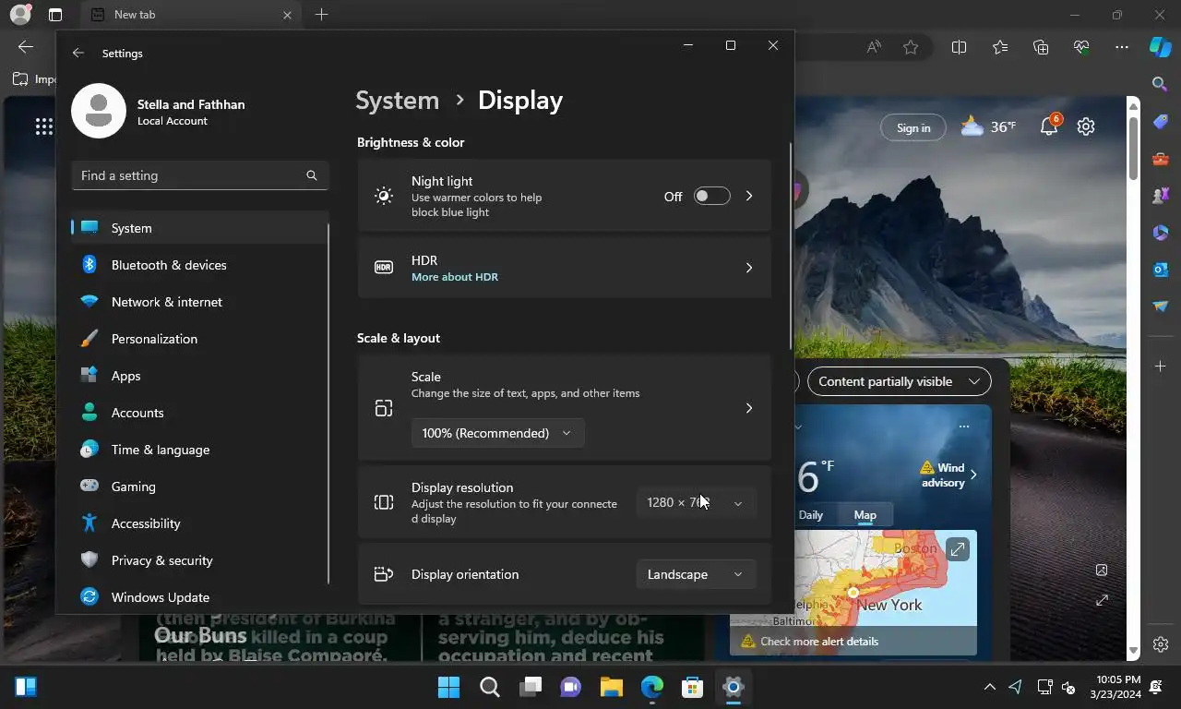Open File Explorer from the taskbar
This screenshot has height=709, width=1181.
tap(612, 687)
